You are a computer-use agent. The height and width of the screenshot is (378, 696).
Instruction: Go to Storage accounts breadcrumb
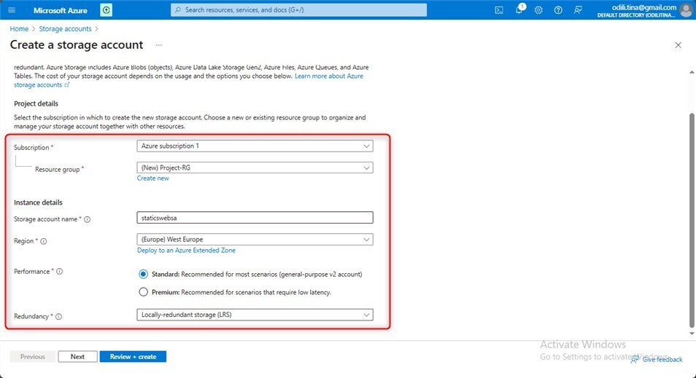[x=65, y=29]
